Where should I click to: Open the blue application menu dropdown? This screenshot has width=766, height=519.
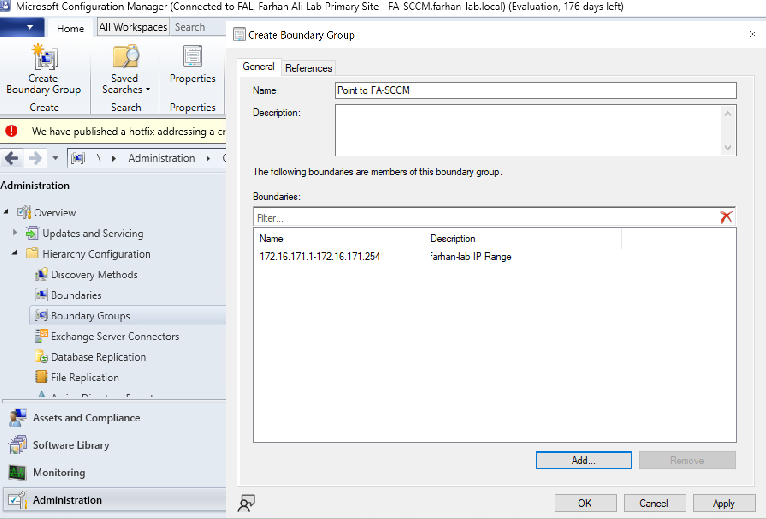30,27
